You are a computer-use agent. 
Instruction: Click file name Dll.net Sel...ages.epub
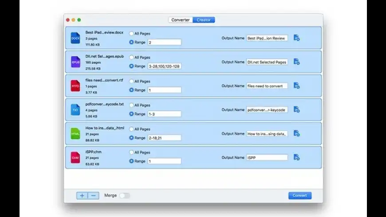[105, 56]
